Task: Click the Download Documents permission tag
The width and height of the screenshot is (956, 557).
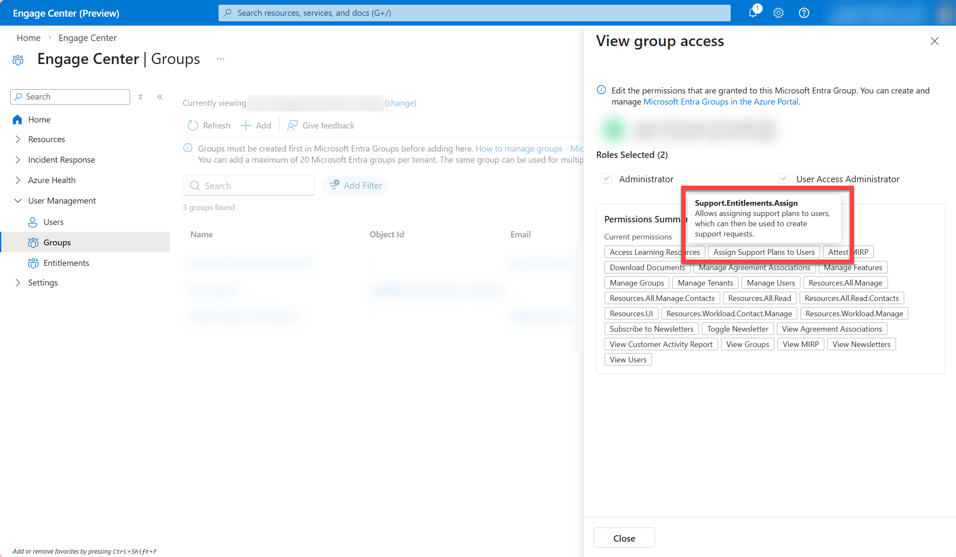Action: 647,267
